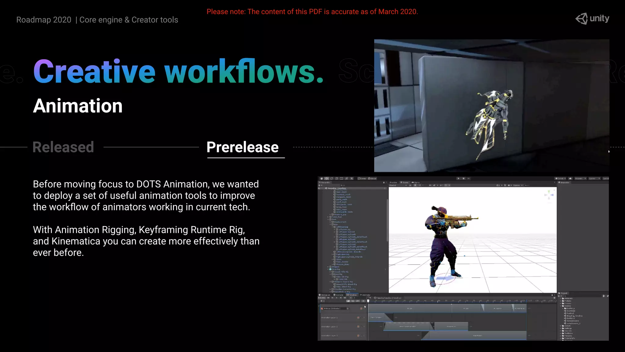This screenshot has width=625, height=352.
Task: Focus the Hierarchy search field
Action: click(363, 185)
